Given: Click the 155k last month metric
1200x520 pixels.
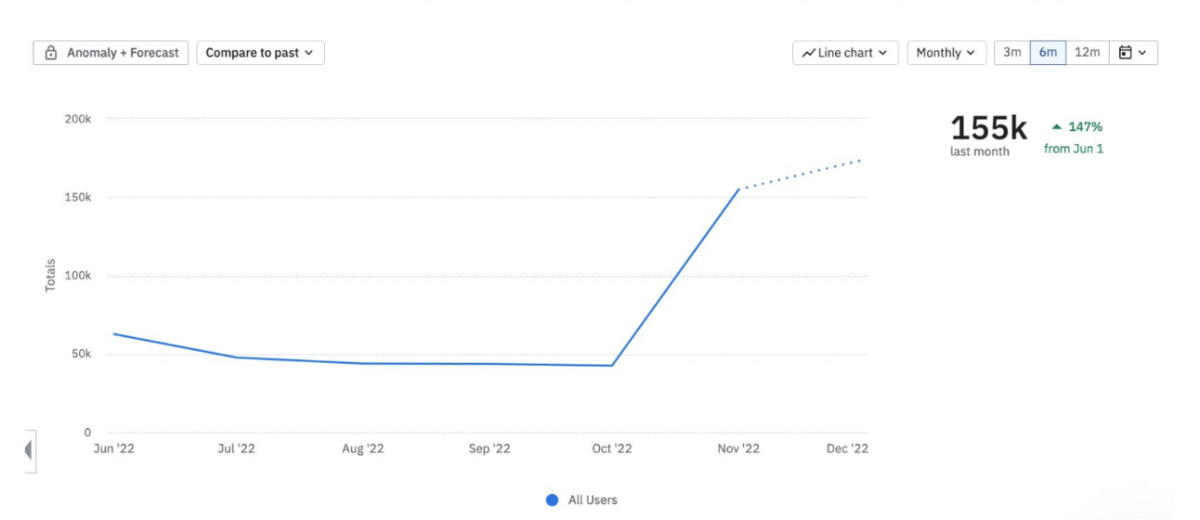Looking at the screenshot, I should tap(988, 130).
